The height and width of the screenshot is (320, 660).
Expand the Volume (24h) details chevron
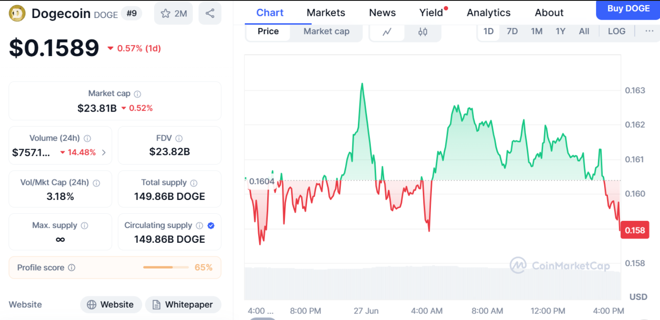[x=104, y=152]
